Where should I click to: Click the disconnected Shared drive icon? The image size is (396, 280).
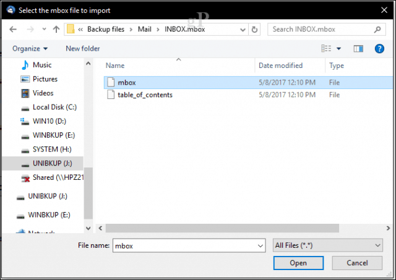[25, 178]
